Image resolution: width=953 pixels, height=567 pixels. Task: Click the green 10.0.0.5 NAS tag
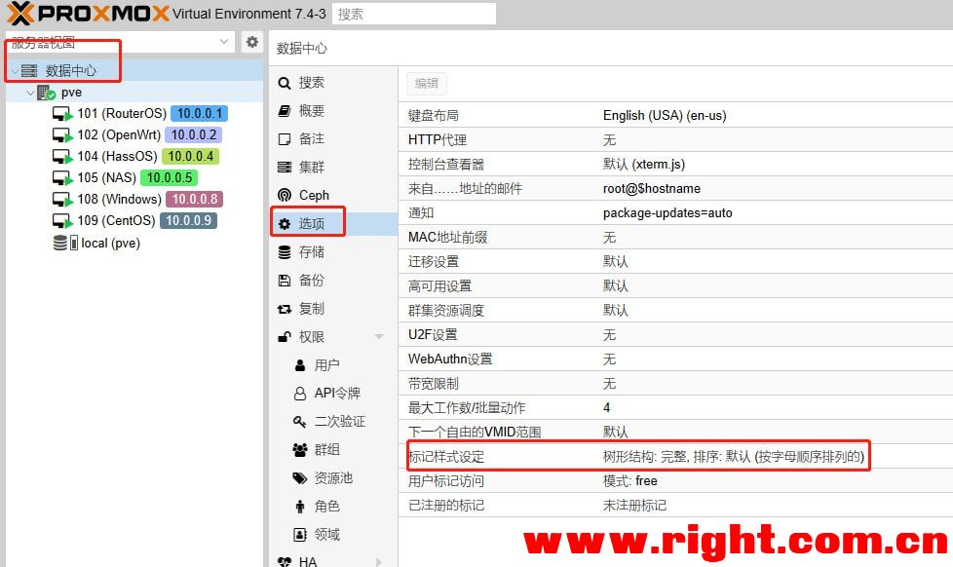click(x=170, y=178)
